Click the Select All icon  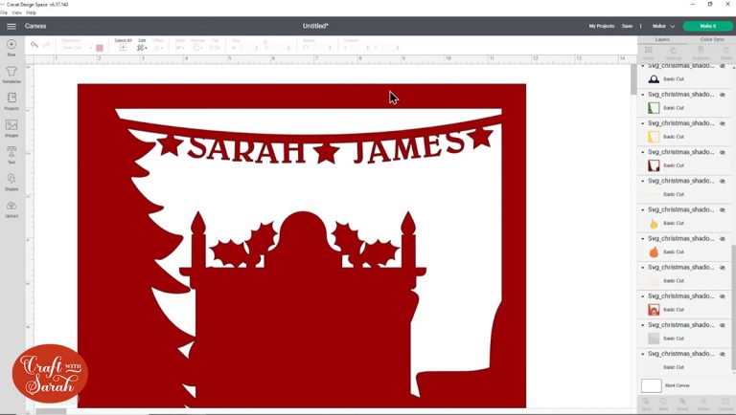(x=123, y=47)
